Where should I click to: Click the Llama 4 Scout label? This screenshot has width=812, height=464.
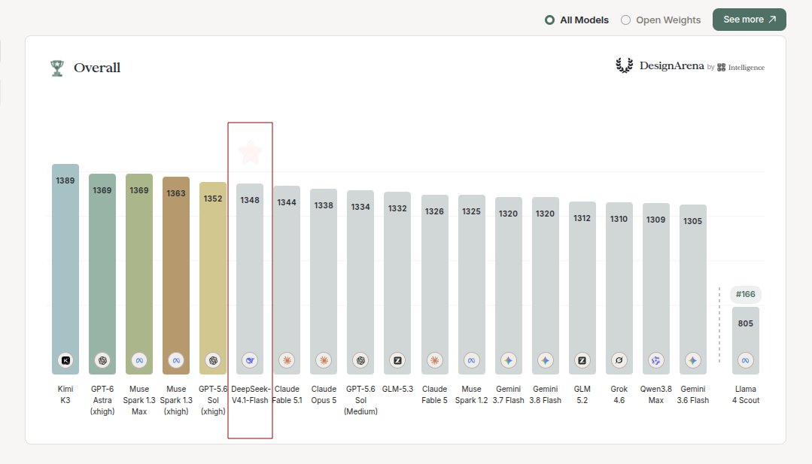click(x=746, y=395)
